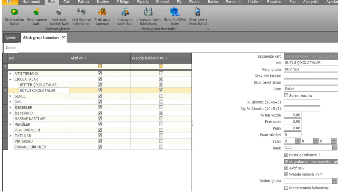Click the % Kar yüzde field
Image resolution: width=338 pixels, height=192 pixels.
pos(292,115)
